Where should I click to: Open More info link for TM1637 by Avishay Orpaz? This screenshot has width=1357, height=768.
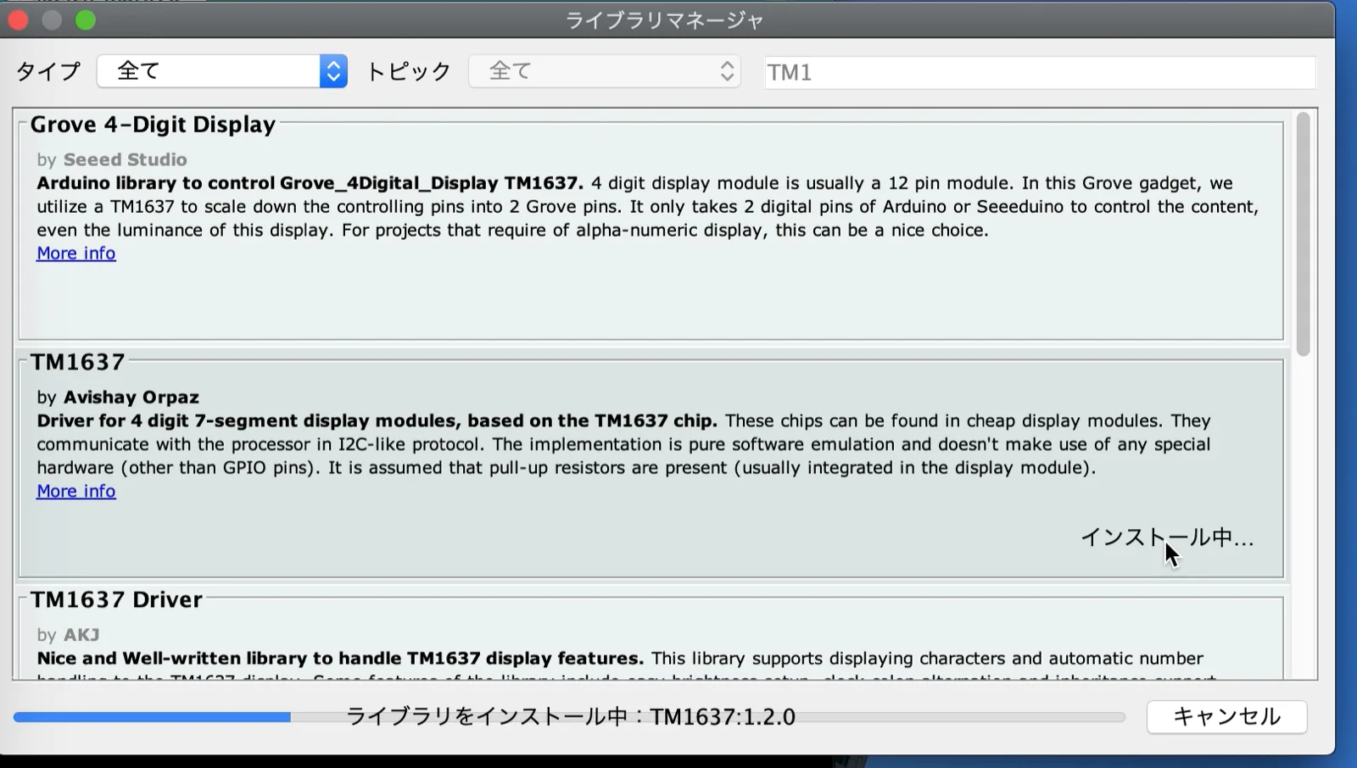pyautogui.click(x=76, y=492)
